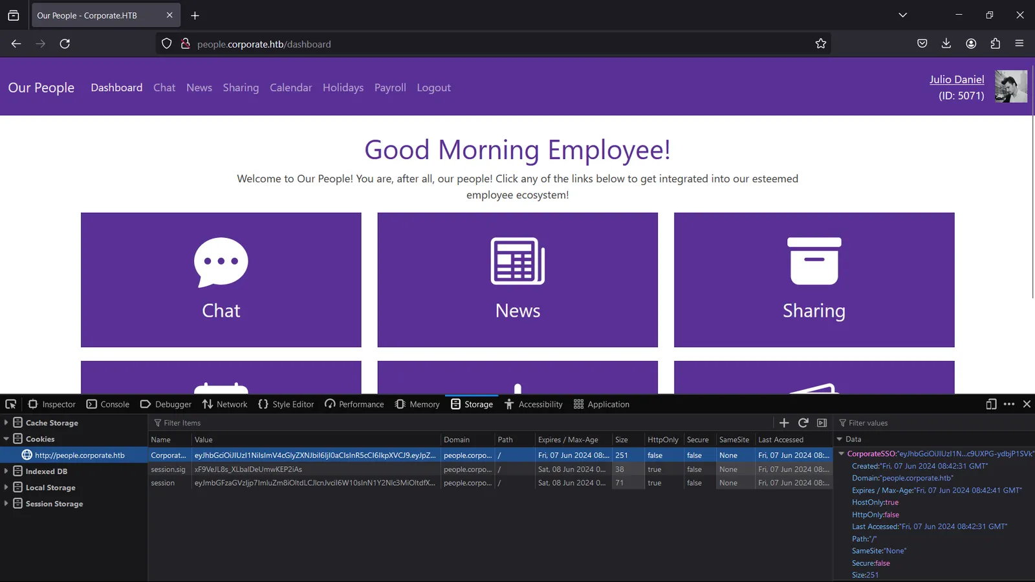Open a new browser tab
The image size is (1035, 582).
coord(195,16)
